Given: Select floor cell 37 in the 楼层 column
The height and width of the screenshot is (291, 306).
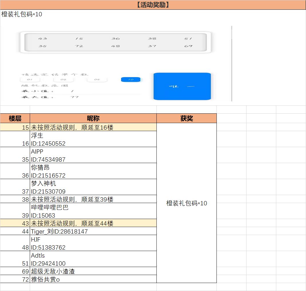Looking at the screenshot, I should coord(15,187).
